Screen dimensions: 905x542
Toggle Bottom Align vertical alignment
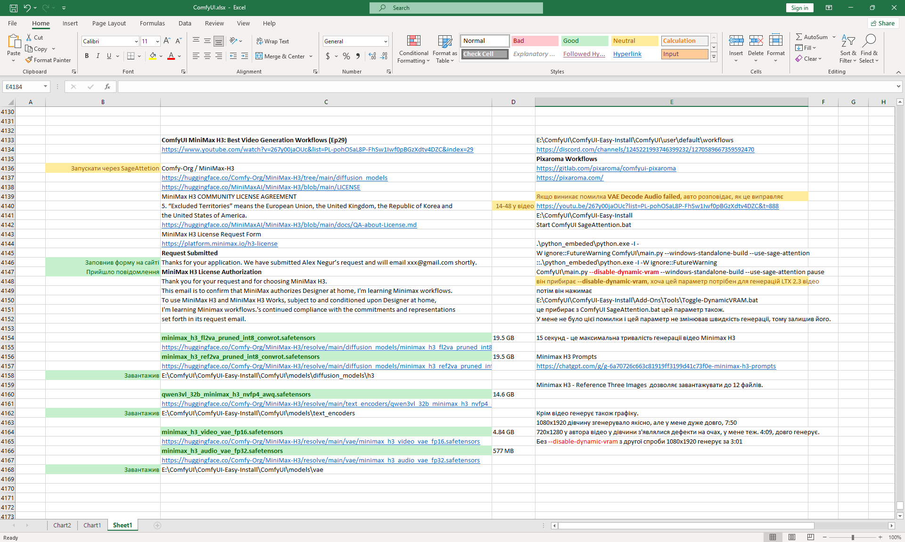pyautogui.click(x=219, y=41)
